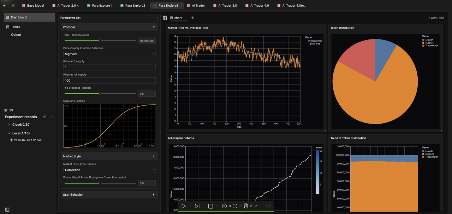This screenshot has width=452, height=214.
Task: Click the Add Card button
Action: pos(436,18)
